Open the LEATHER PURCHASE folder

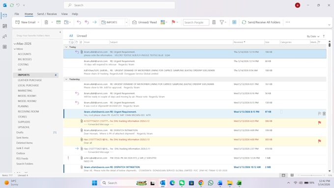click(x=29, y=80)
